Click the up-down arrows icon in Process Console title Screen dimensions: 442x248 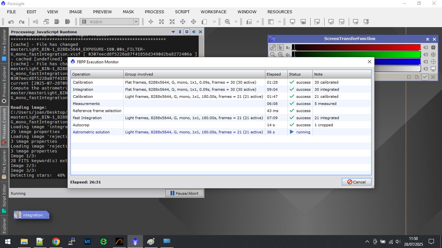[x=180, y=32]
